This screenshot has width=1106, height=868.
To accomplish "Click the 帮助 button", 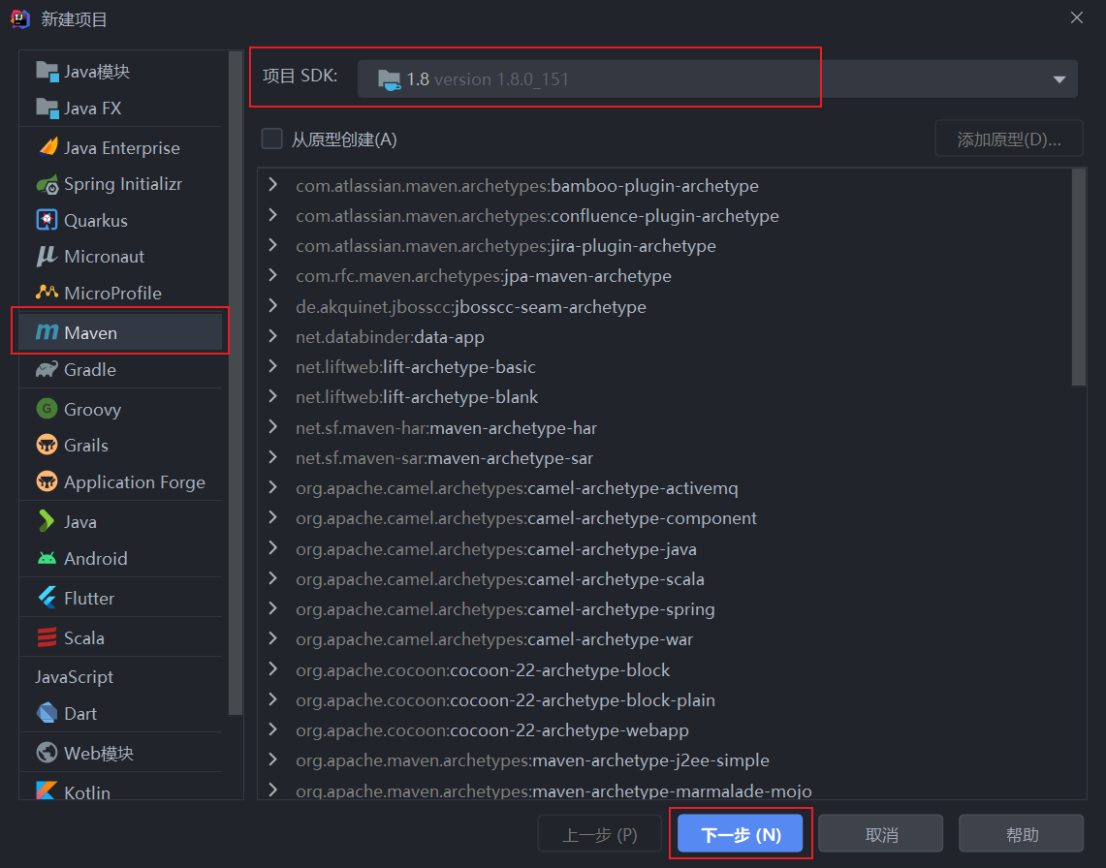I will tap(1022, 834).
